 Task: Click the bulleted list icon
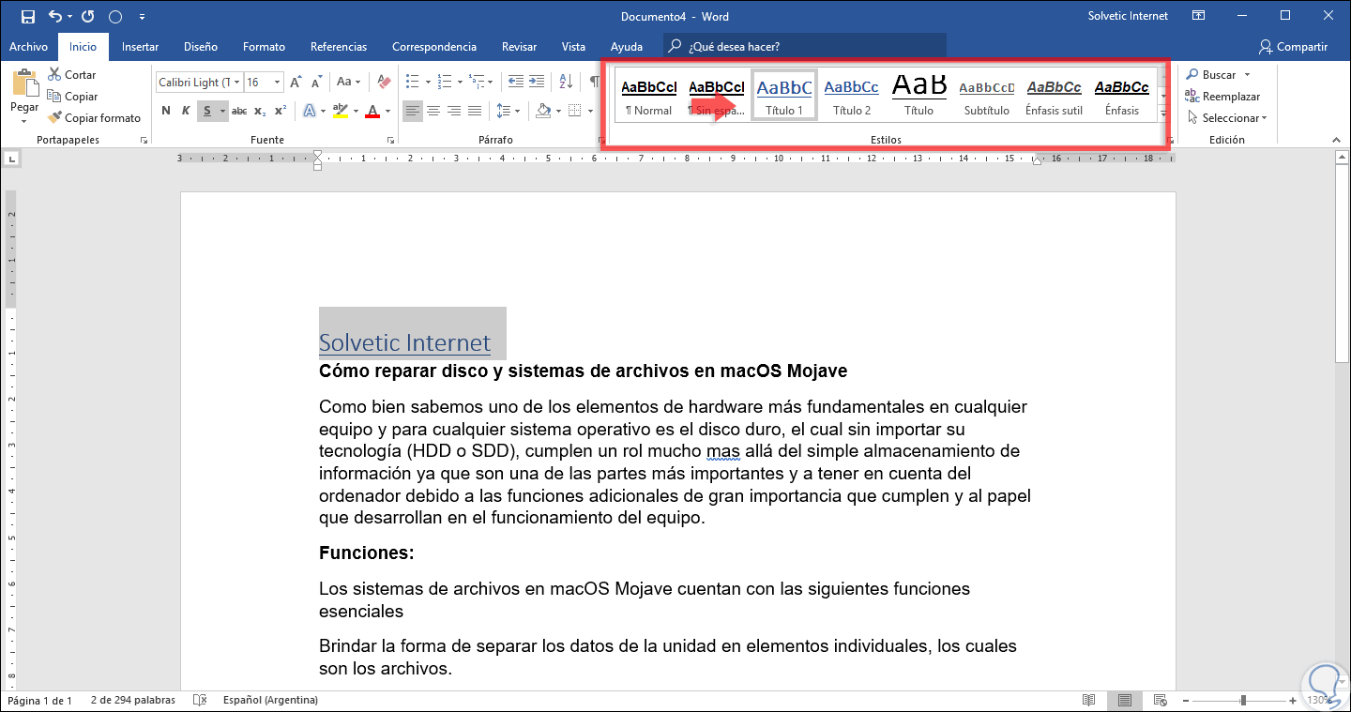pos(412,83)
